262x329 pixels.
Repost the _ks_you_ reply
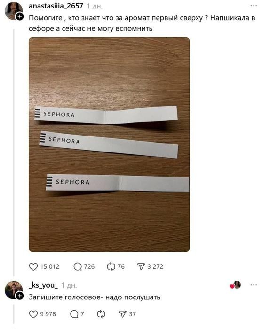tap(101, 314)
